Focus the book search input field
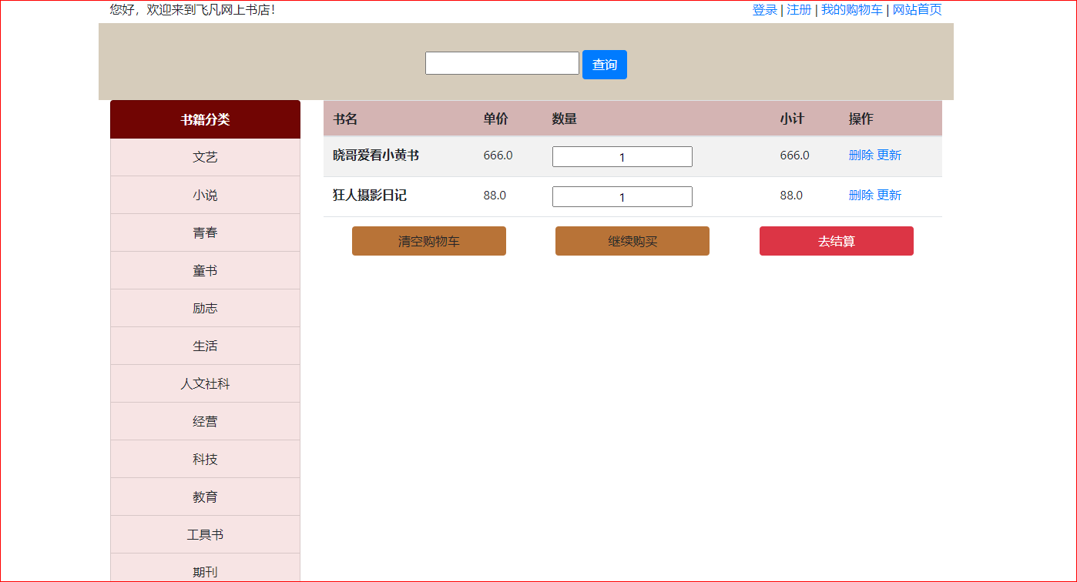This screenshot has width=1077, height=582. click(x=502, y=63)
